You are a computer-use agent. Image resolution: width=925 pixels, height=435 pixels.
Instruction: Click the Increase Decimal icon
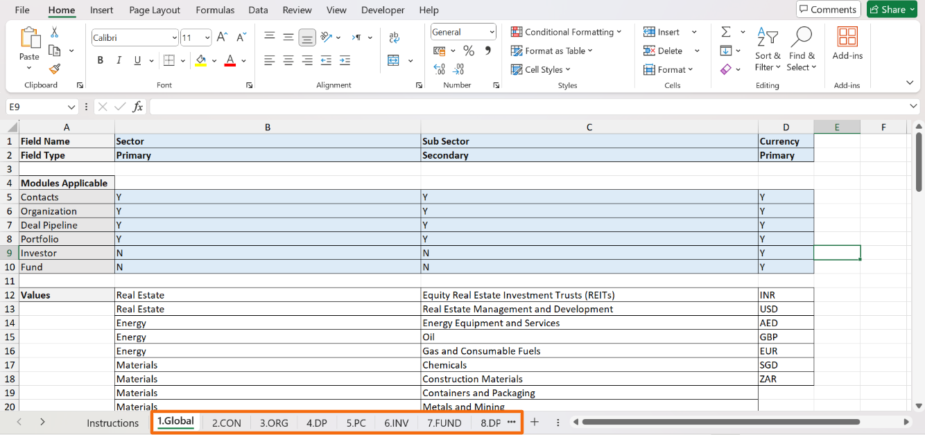pyautogui.click(x=439, y=69)
